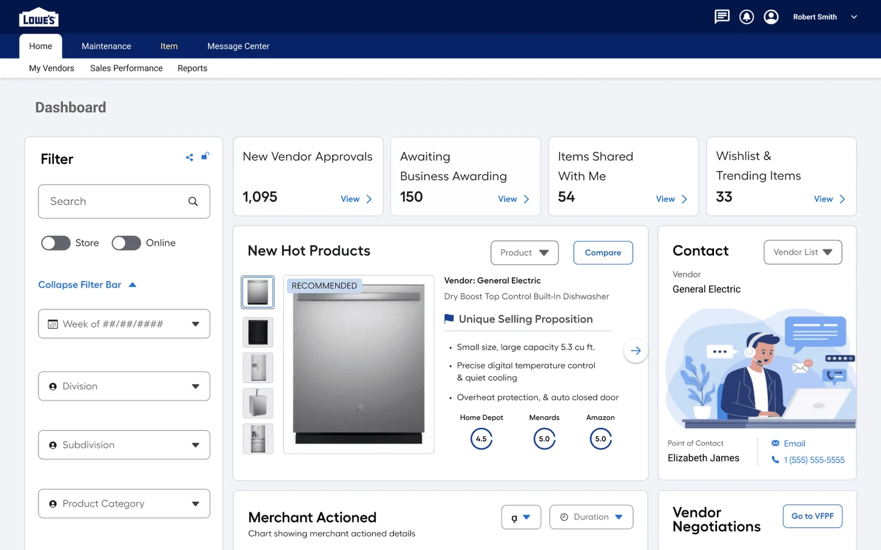Switch to the Item tab

[169, 46]
